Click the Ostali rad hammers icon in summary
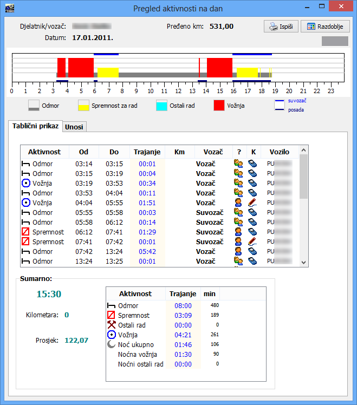Screen dimensions: 357x405 coord(112,325)
